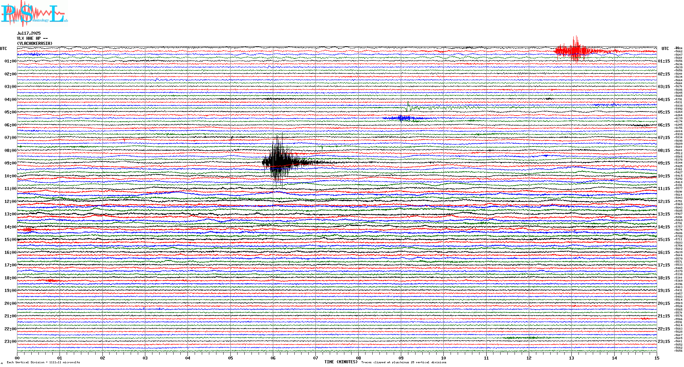The image size is (684, 367).
Task: Click the 05:00 hour label on left axis
Action: coord(10,112)
